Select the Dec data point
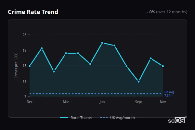 [30, 66]
